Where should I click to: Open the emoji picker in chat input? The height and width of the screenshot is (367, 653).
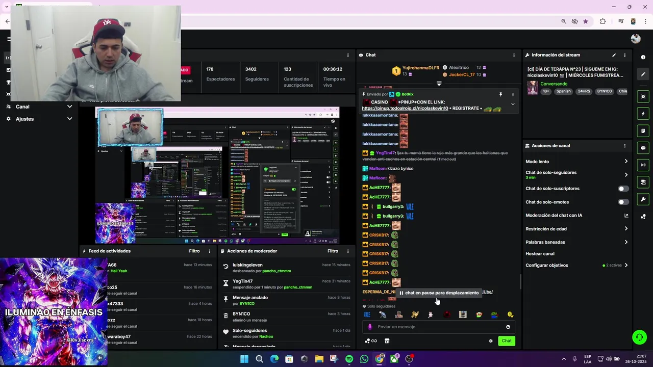(x=508, y=327)
